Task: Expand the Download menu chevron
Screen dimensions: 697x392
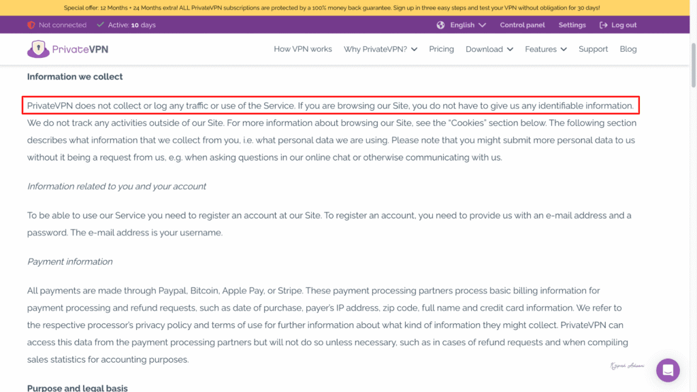Action: pos(510,49)
